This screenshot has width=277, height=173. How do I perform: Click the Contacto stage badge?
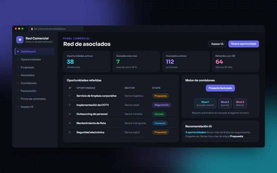pyautogui.click(x=160, y=123)
